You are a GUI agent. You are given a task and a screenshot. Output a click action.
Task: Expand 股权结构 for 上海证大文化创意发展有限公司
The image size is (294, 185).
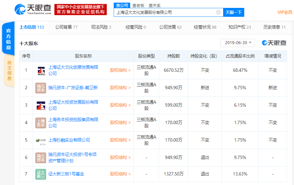[120, 70]
